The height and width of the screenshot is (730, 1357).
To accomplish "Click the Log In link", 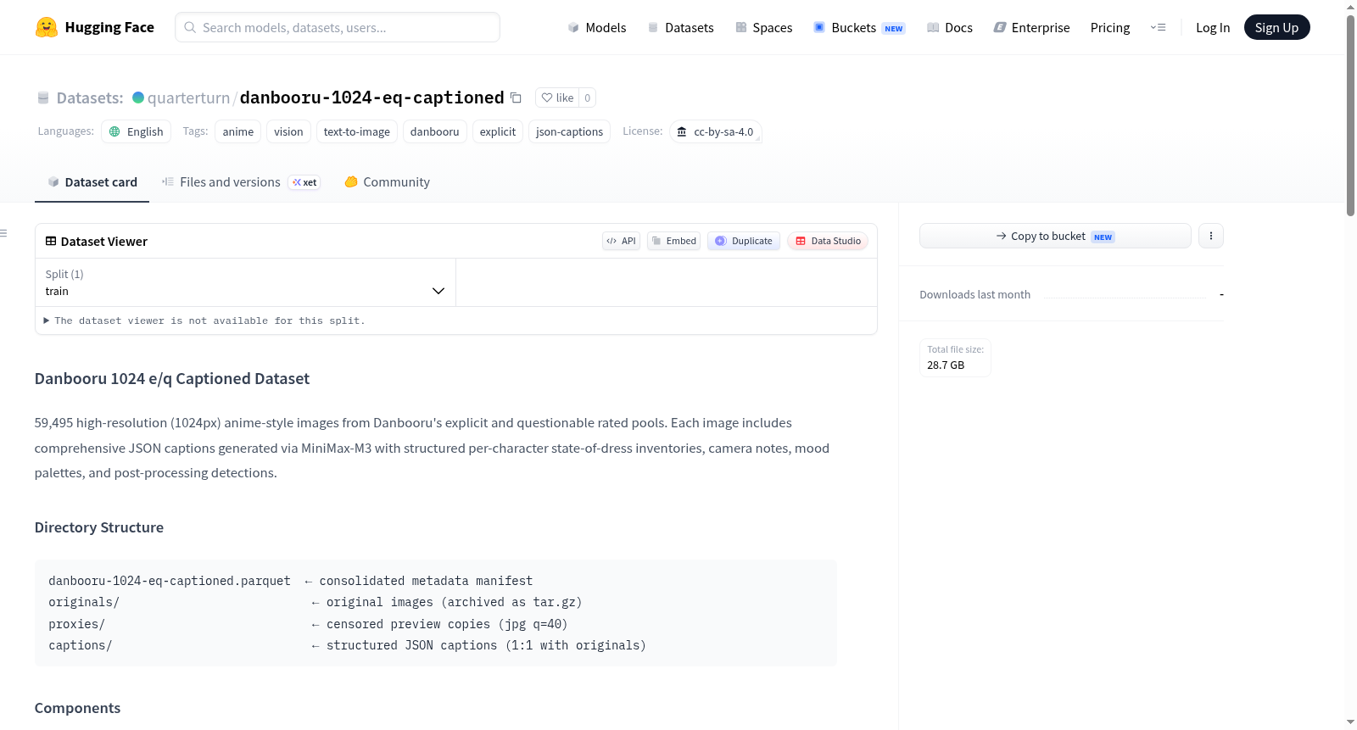I will point(1213,27).
